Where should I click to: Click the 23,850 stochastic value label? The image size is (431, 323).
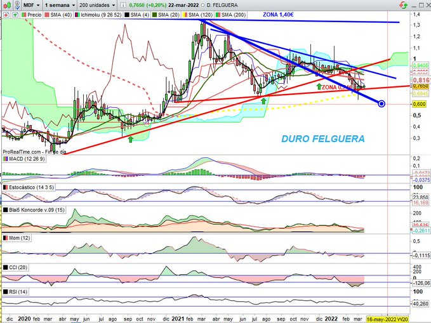pos(421,197)
